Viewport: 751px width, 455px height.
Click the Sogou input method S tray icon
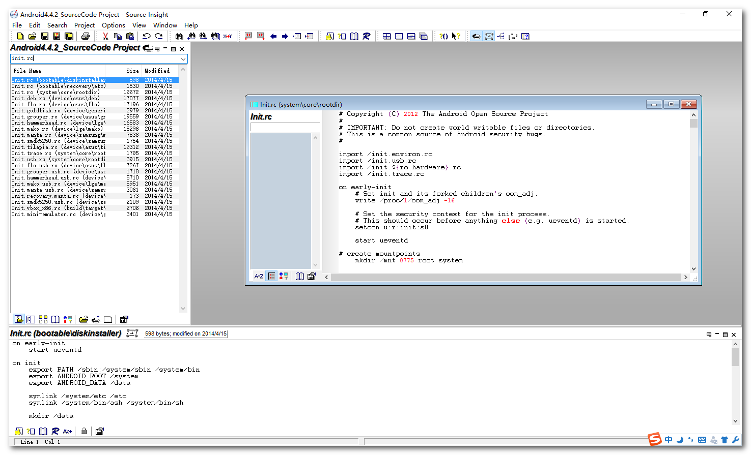654,439
